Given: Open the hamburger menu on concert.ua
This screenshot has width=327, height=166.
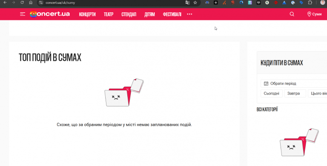Looking at the screenshot, I should (x=23, y=14).
